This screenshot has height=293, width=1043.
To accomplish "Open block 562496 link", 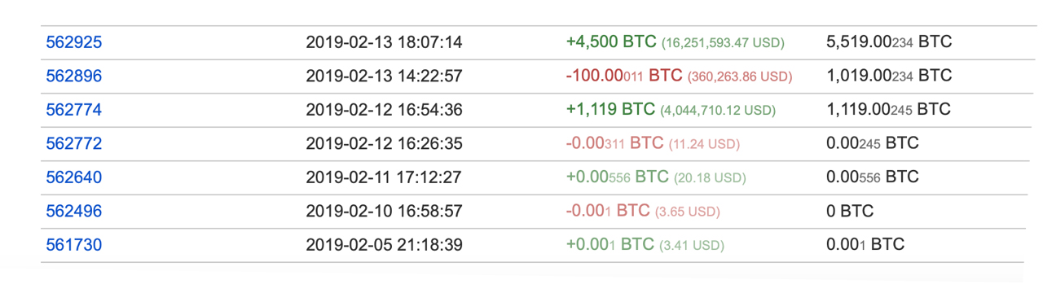I will (73, 211).
